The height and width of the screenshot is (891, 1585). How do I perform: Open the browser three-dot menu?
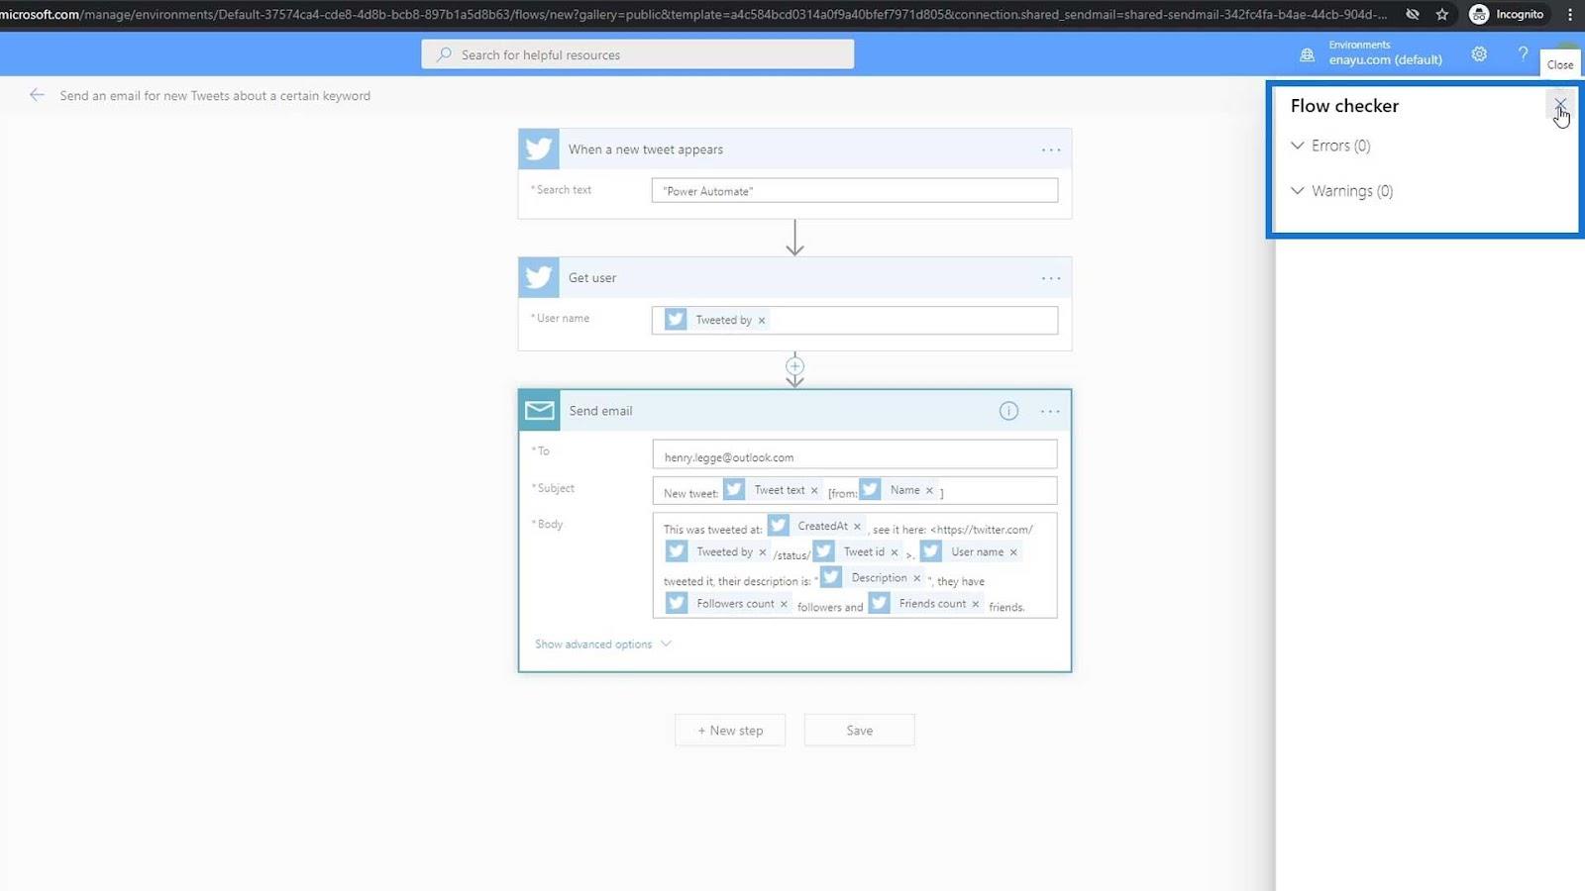pos(1570,14)
